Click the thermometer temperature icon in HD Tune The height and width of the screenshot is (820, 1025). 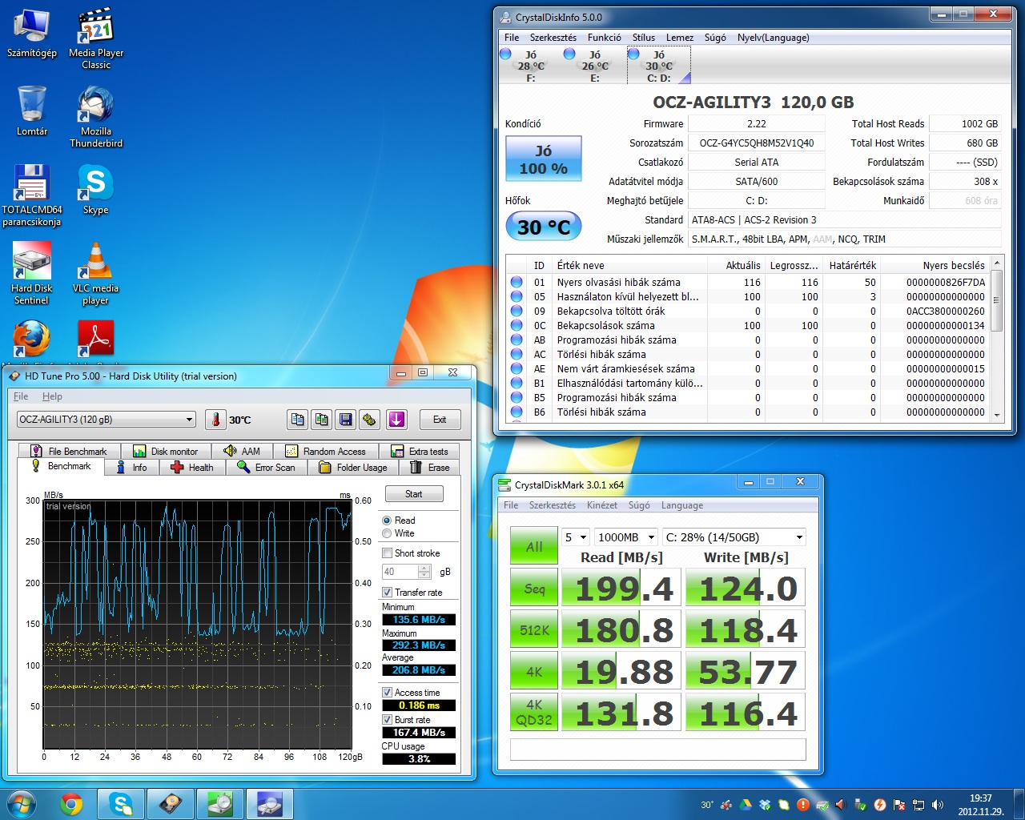click(x=215, y=420)
